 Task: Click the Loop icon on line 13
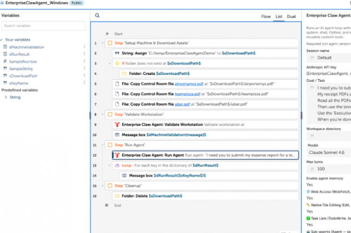tap(117, 165)
